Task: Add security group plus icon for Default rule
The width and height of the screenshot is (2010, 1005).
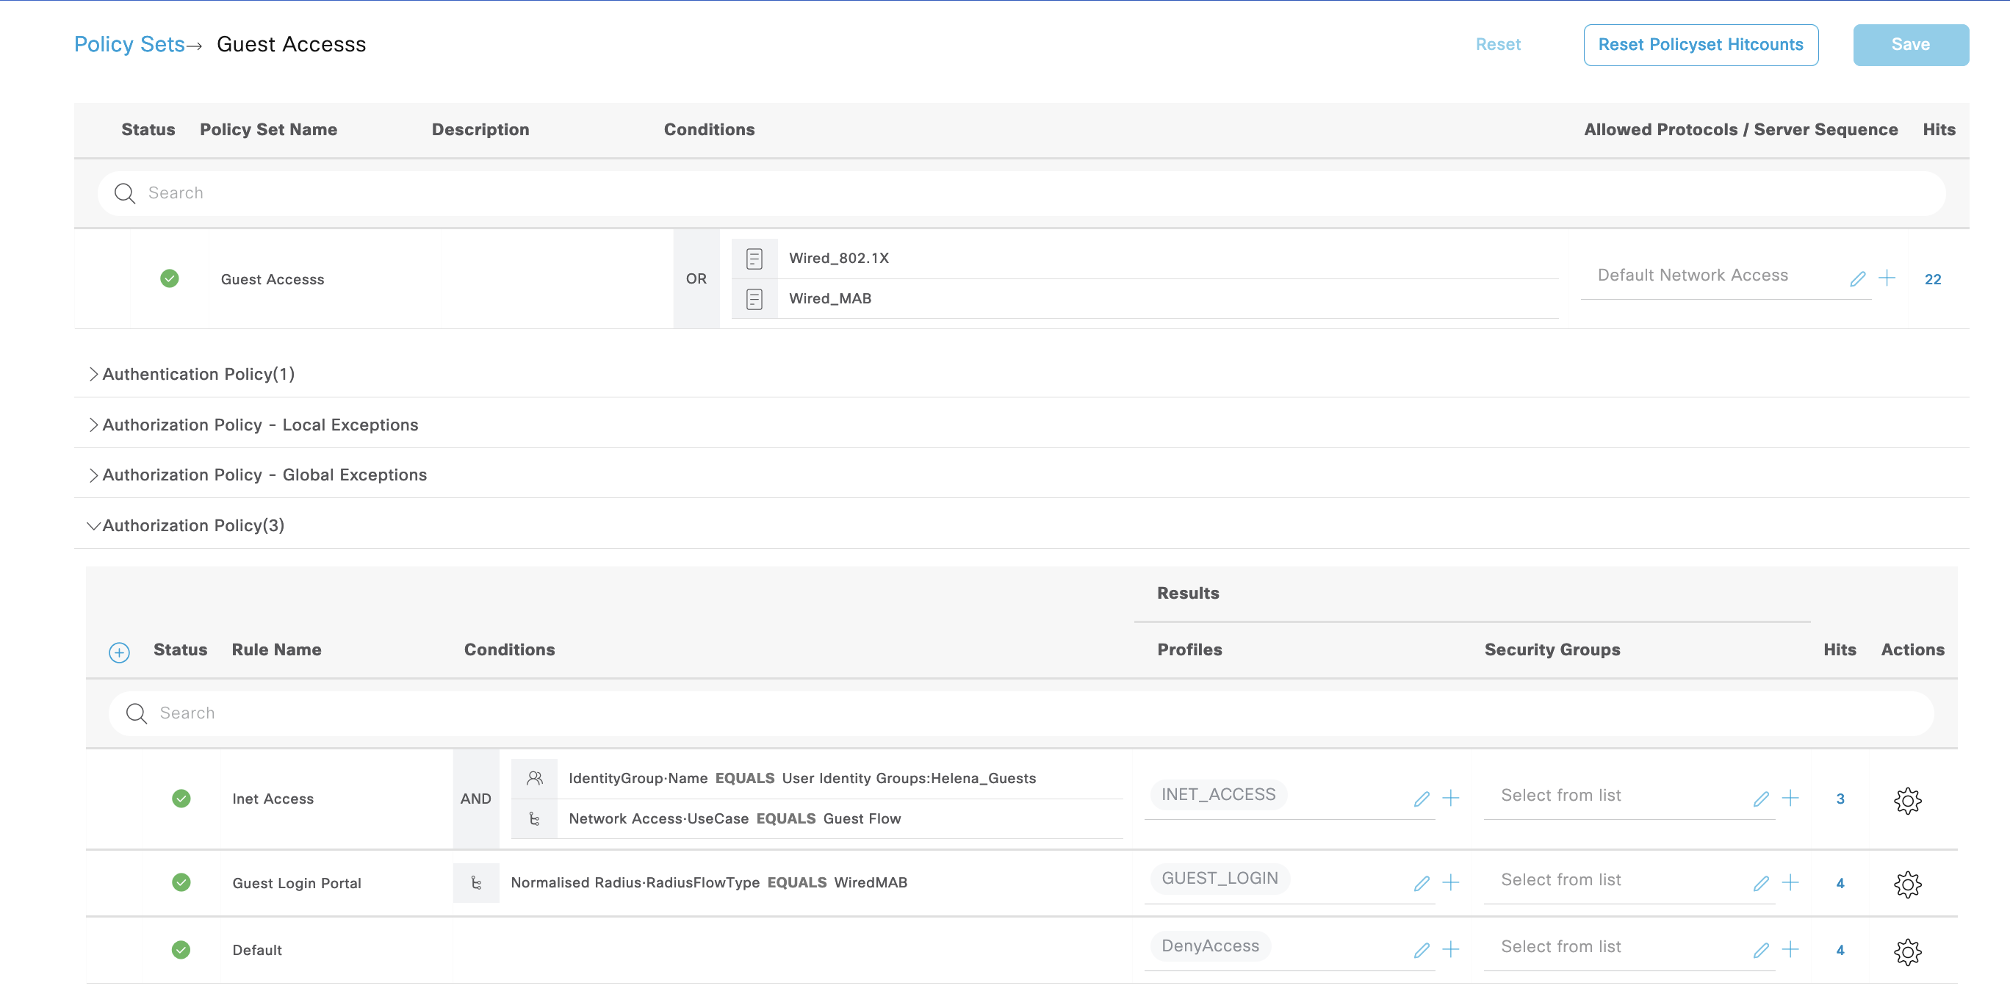Action: tap(1791, 950)
